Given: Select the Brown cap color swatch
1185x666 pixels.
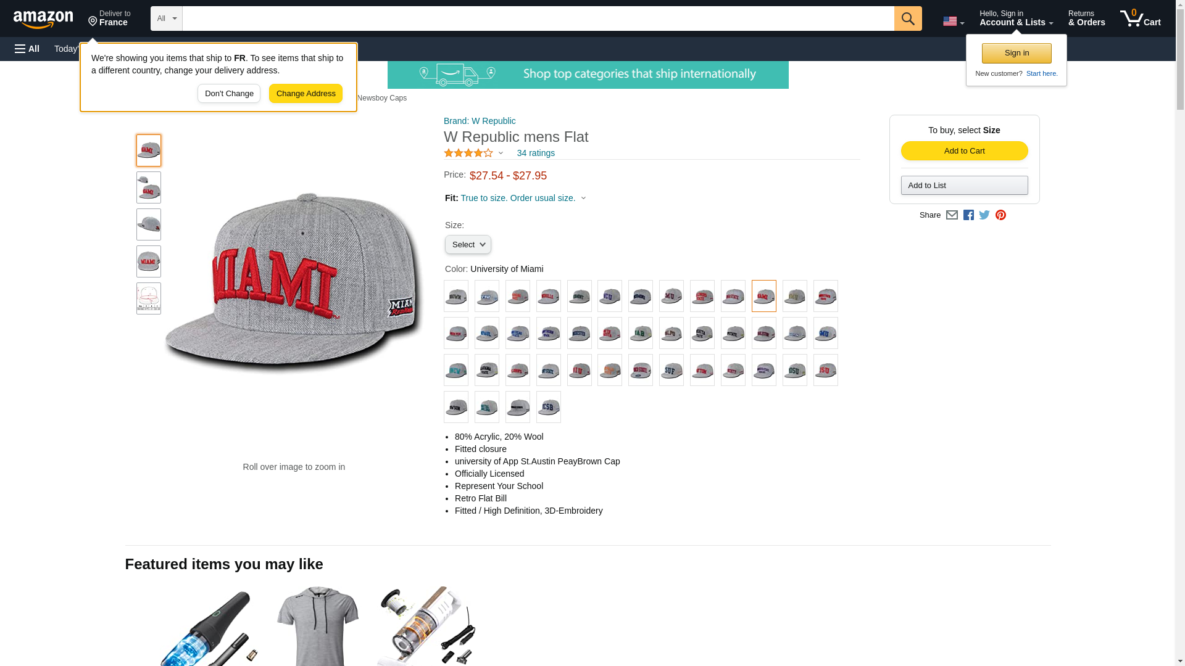Looking at the screenshot, I should [x=456, y=296].
